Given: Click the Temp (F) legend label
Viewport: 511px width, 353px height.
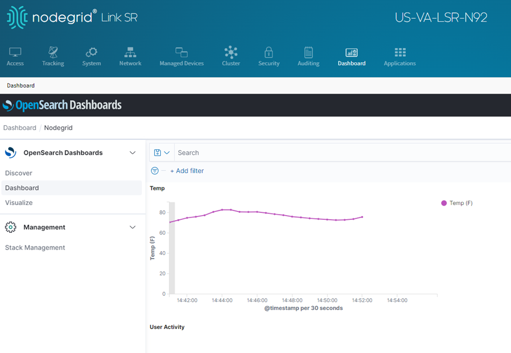Looking at the screenshot, I should pos(461,203).
